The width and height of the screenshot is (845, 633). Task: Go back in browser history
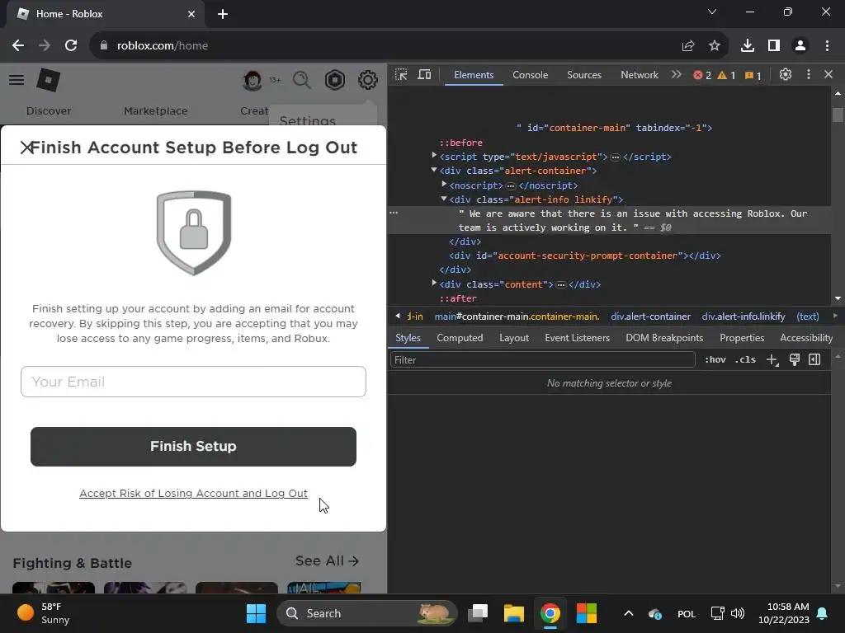coord(18,46)
